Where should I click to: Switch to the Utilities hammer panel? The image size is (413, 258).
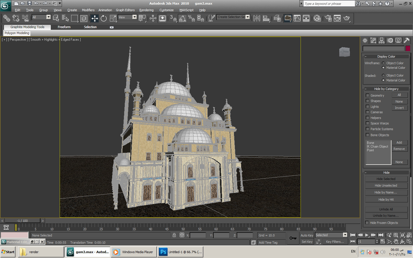[x=406, y=41]
